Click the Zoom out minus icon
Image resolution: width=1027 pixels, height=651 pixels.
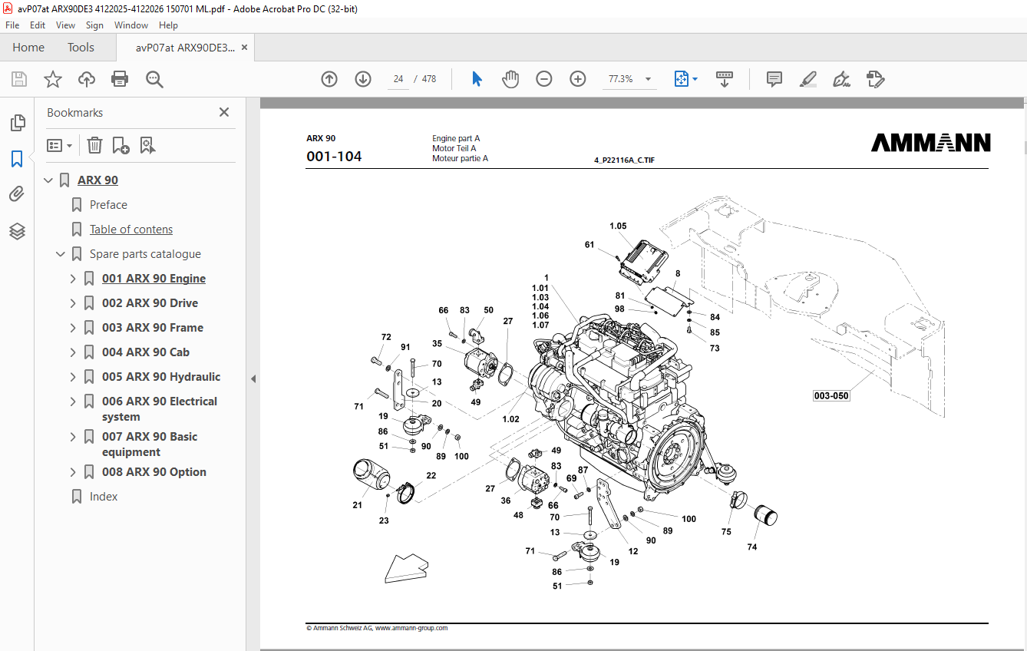[544, 79]
